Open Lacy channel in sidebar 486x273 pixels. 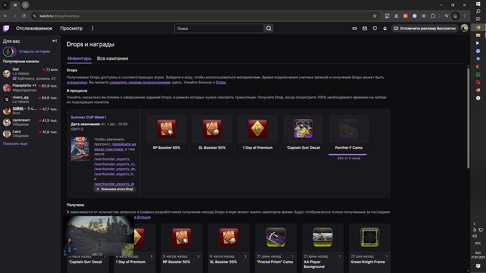(x=30, y=134)
